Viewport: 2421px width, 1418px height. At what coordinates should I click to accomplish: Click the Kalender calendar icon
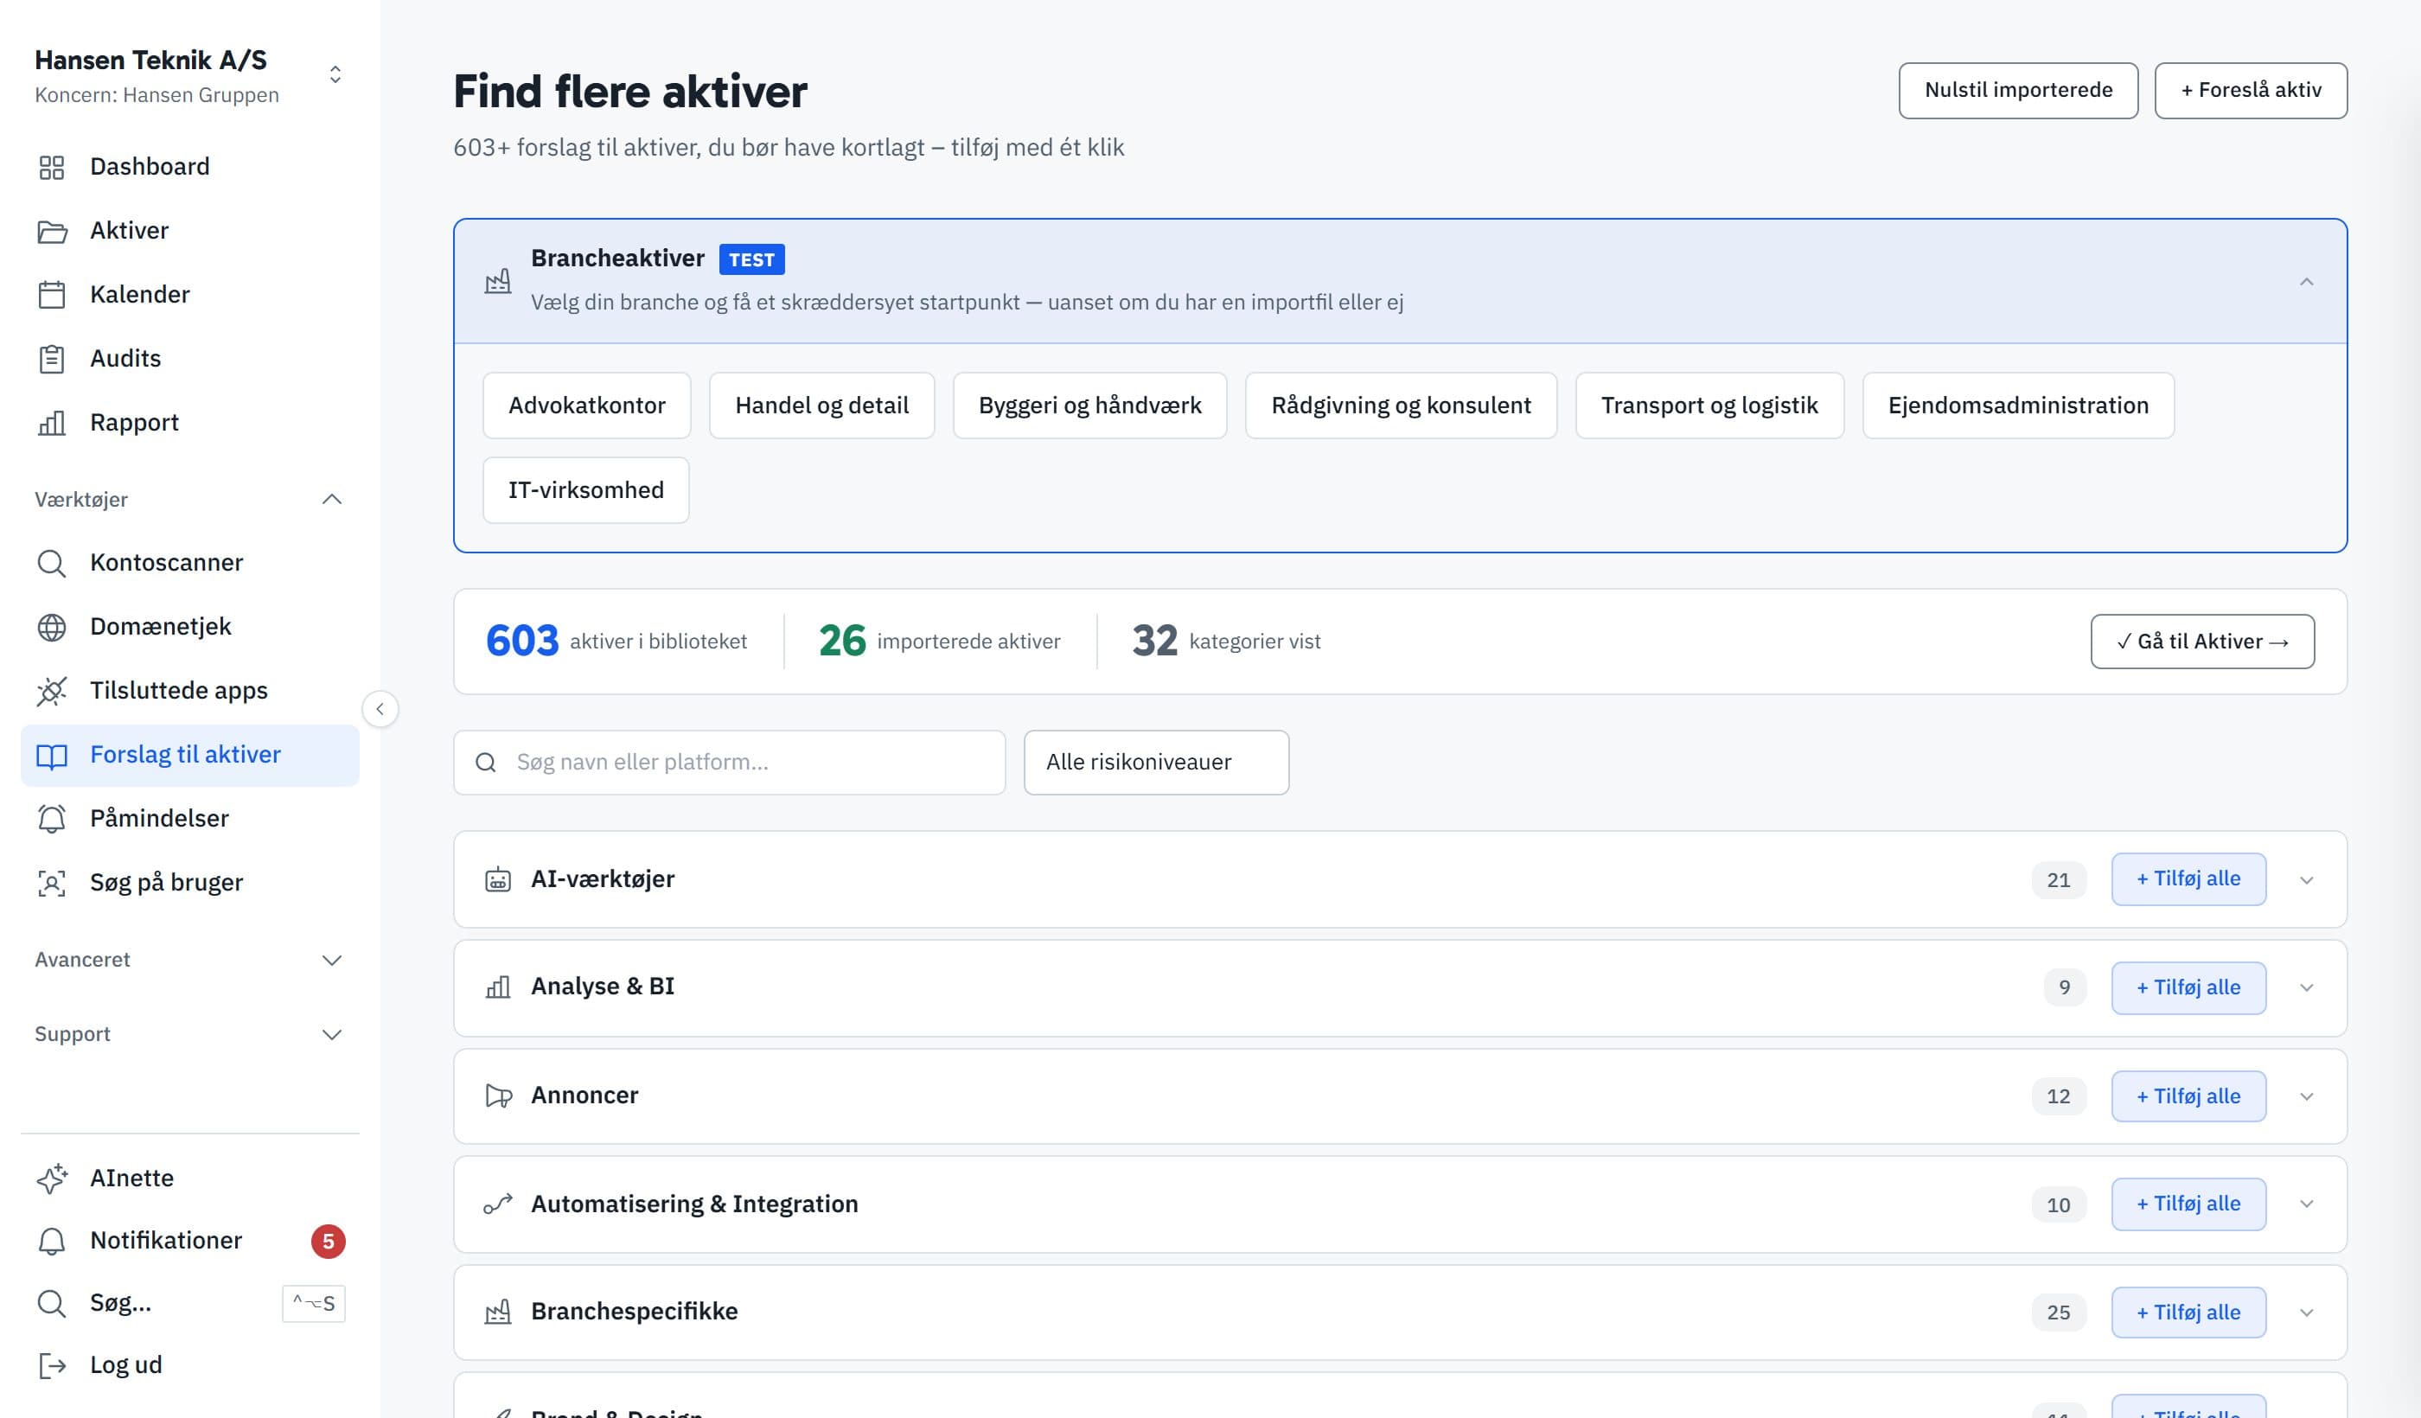click(51, 295)
